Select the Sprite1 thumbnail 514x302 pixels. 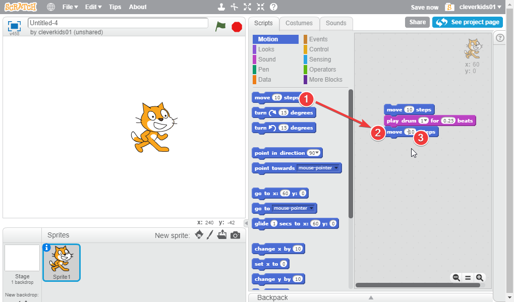[x=62, y=263]
